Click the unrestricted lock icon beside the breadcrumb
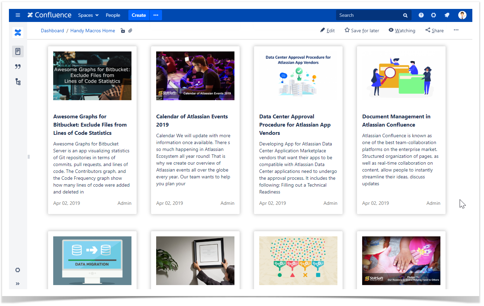Image resolution: width=484 pixels, height=306 pixels. (x=123, y=31)
